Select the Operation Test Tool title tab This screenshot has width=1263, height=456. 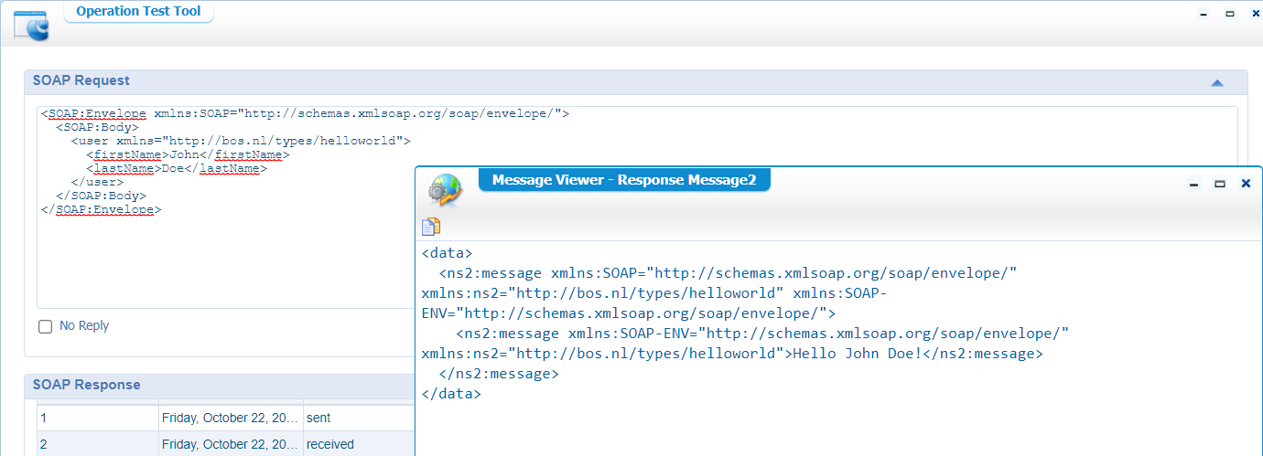[138, 12]
